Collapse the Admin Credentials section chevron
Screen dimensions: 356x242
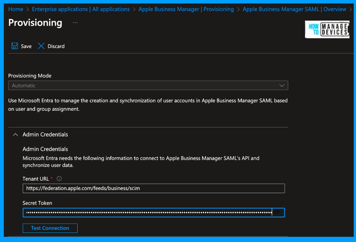tap(15, 135)
